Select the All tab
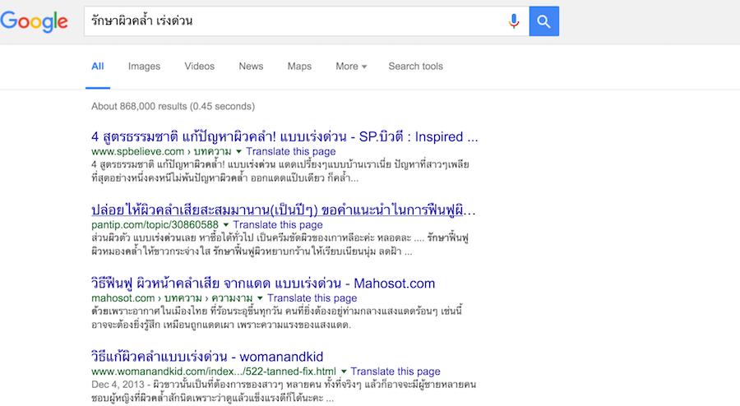The height and width of the screenshot is (406, 740). click(x=98, y=67)
